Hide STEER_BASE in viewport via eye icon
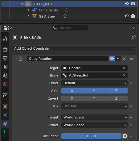139x141 pixels. 127,4
